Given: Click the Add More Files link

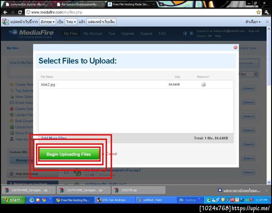Looking at the screenshot, I should 53,138.
